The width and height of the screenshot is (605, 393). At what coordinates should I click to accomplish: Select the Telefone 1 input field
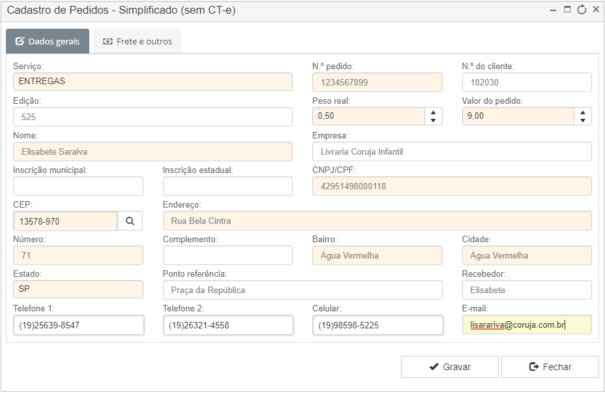[x=79, y=325]
